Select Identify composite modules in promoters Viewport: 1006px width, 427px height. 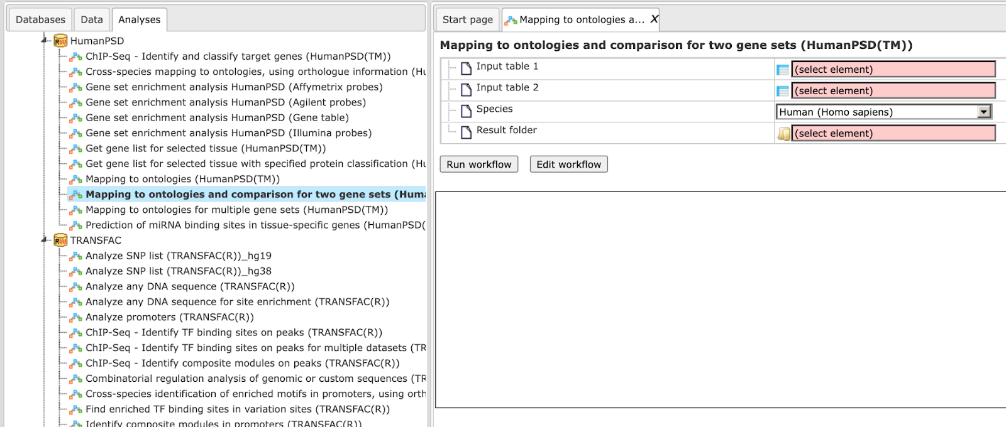(224, 423)
